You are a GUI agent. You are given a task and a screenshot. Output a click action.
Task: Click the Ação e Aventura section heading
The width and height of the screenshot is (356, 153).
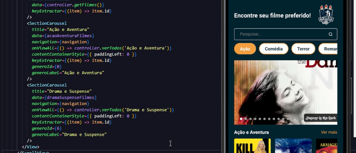pos(251,132)
